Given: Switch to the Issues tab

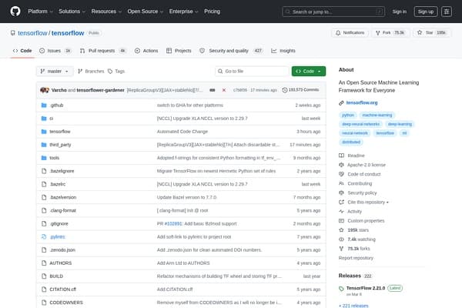Looking at the screenshot, I should 55,51.
